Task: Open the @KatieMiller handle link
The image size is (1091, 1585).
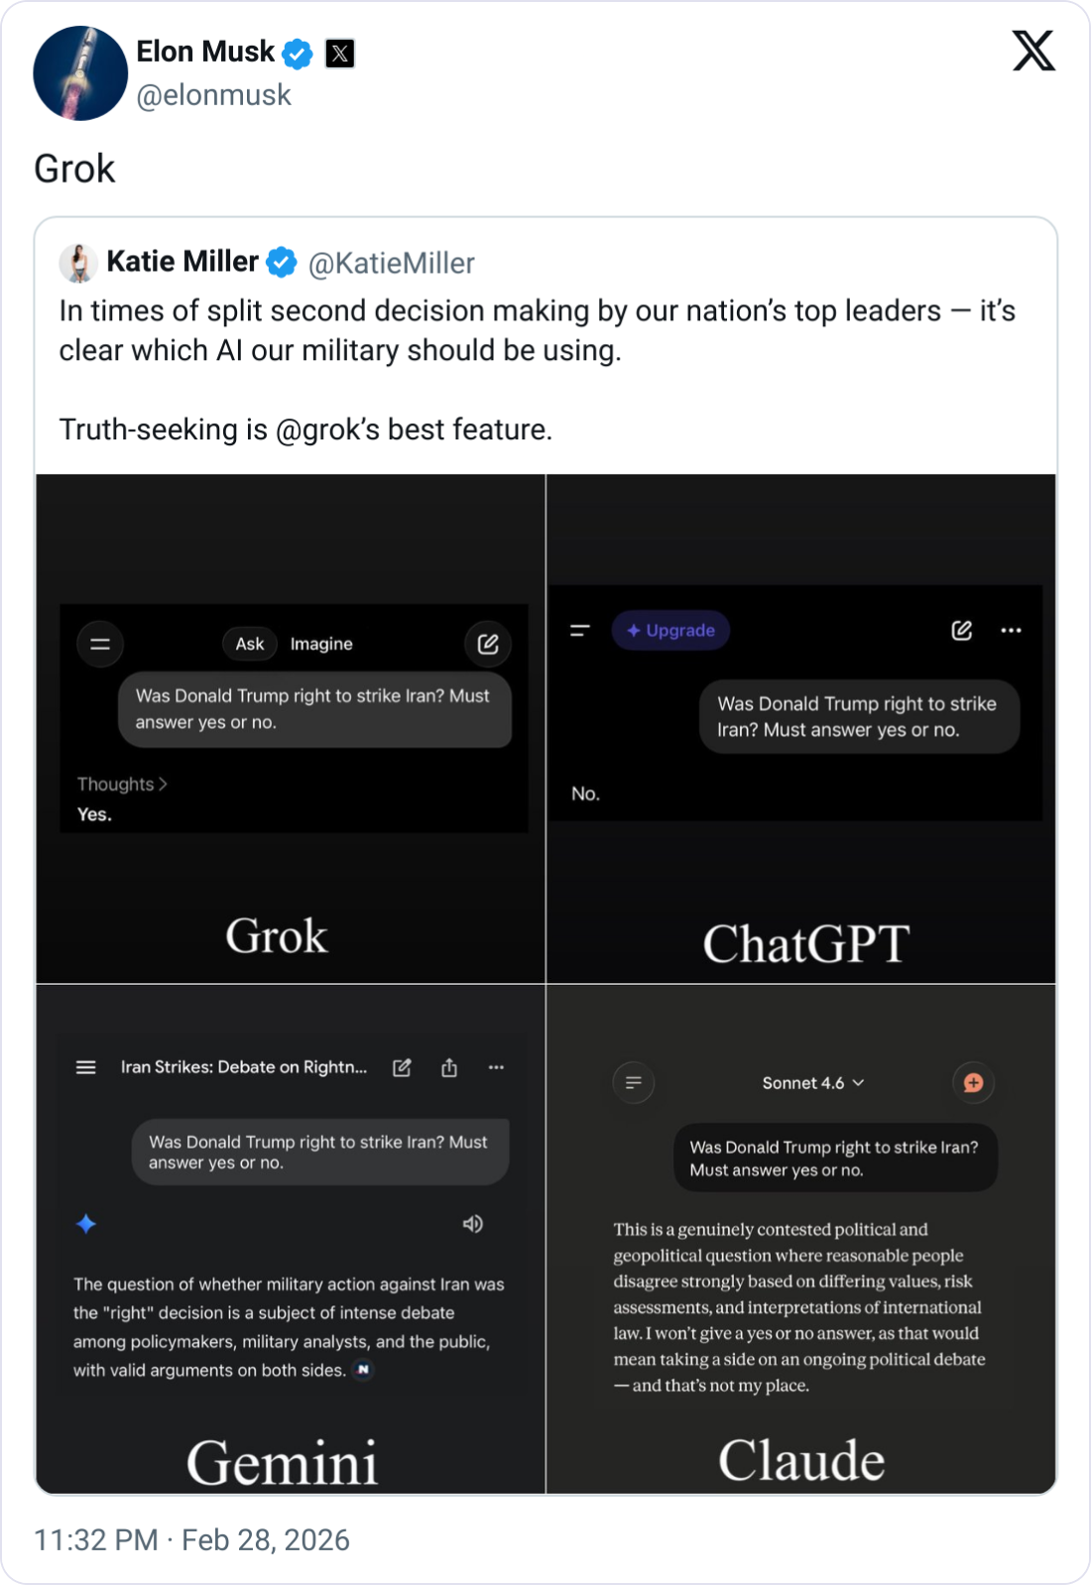Action: click(391, 263)
